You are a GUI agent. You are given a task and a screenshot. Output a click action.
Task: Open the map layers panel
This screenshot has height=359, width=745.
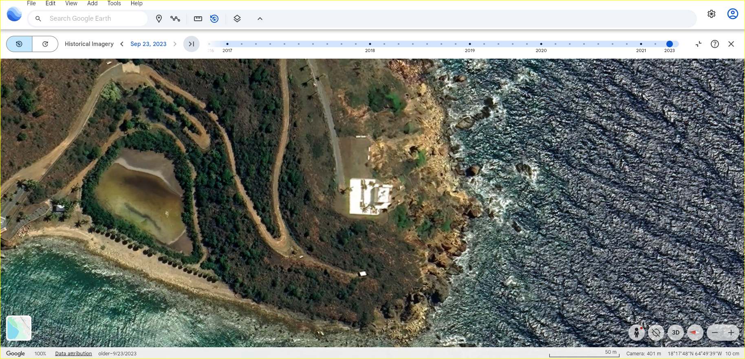pos(237,18)
